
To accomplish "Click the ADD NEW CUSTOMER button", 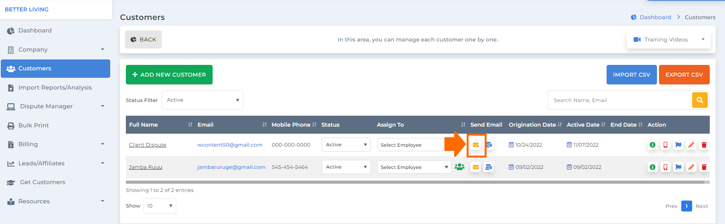I will pos(169,75).
